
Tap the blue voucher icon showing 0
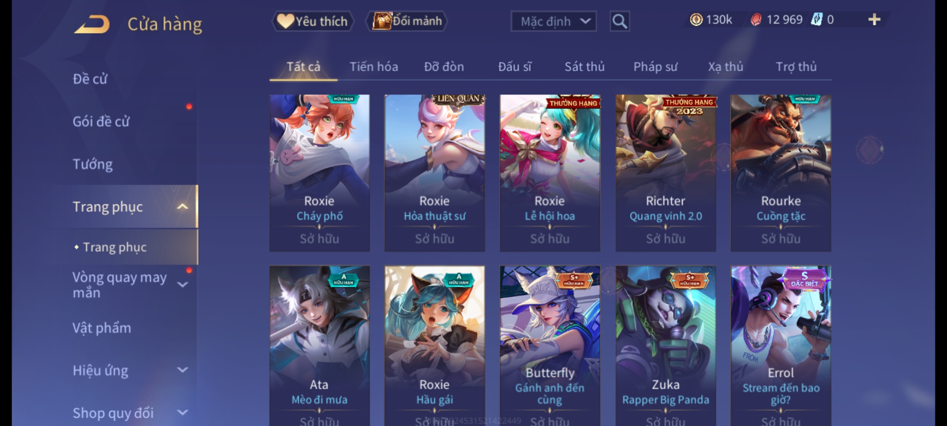point(816,20)
